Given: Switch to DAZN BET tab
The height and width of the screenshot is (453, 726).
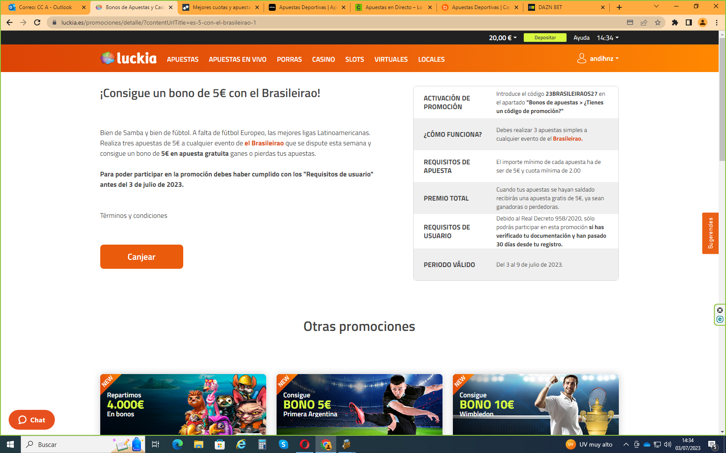Looking at the screenshot, I should [566, 7].
